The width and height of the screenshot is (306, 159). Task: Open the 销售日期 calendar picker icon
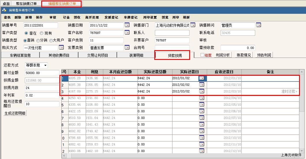[127, 25]
